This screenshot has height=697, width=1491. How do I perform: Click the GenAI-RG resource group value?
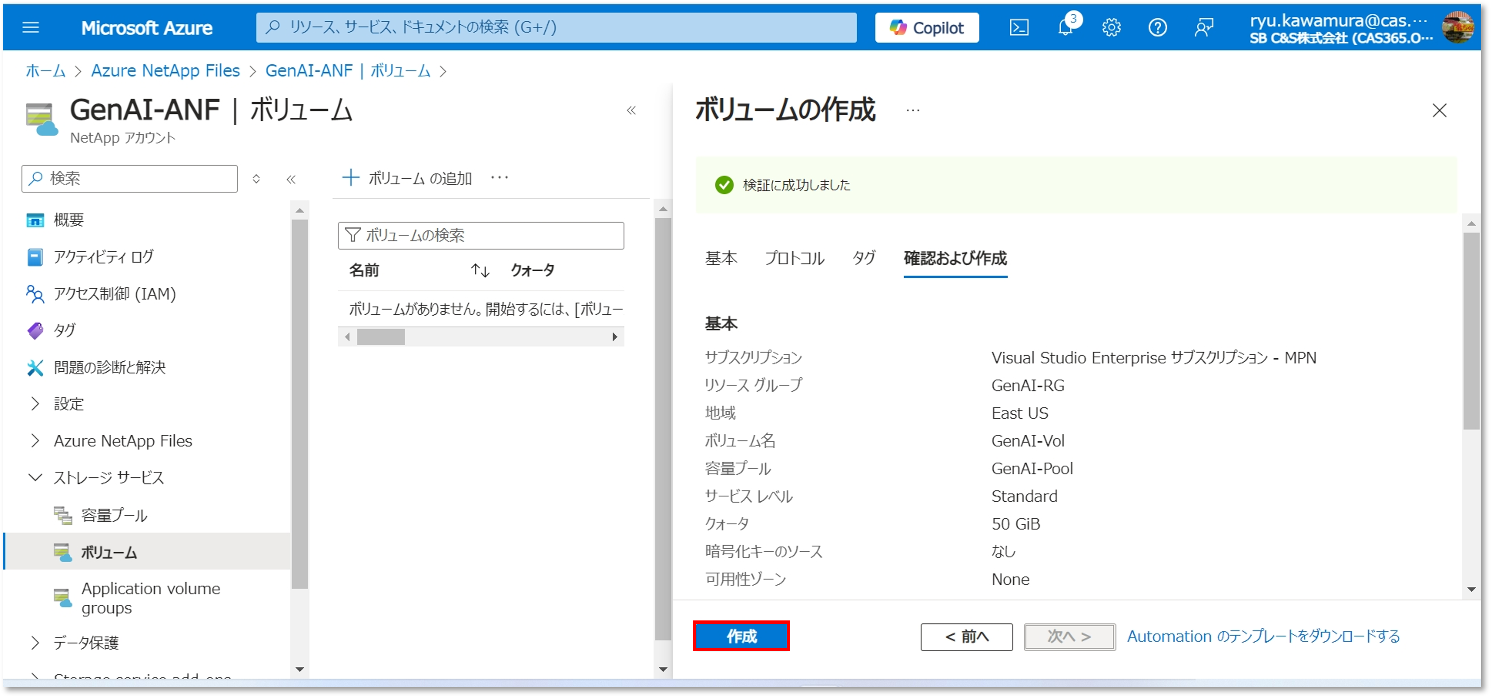tap(1027, 385)
